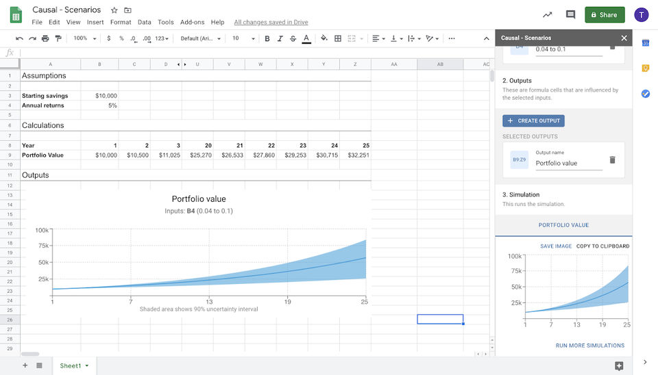Open the horizontal align dropdown
This screenshot has height=375, width=658.
(x=378, y=38)
